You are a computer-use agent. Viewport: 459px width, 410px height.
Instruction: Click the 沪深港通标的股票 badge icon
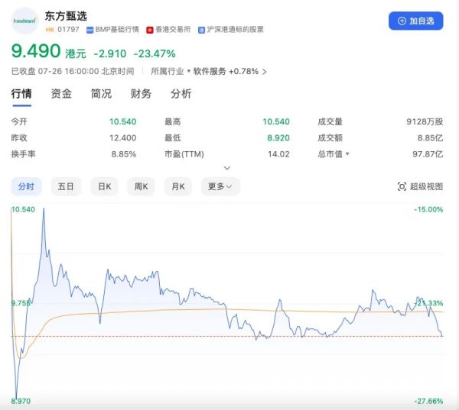201,30
